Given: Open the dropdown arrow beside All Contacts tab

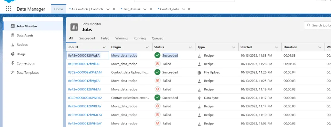Looking at the screenshot, I should click(x=108, y=9).
